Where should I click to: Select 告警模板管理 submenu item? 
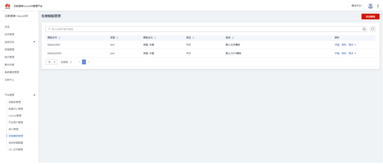[16, 136]
